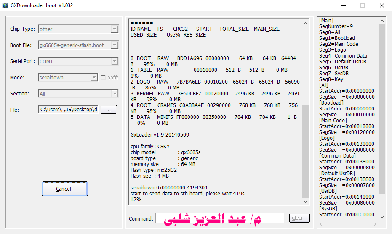
Task: Click the 'StartAddr=0x00130000' line
Action: (347, 144)
